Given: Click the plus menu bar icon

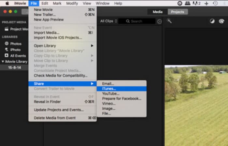Looking at the screenshot, I should click(x=206, y=4).
